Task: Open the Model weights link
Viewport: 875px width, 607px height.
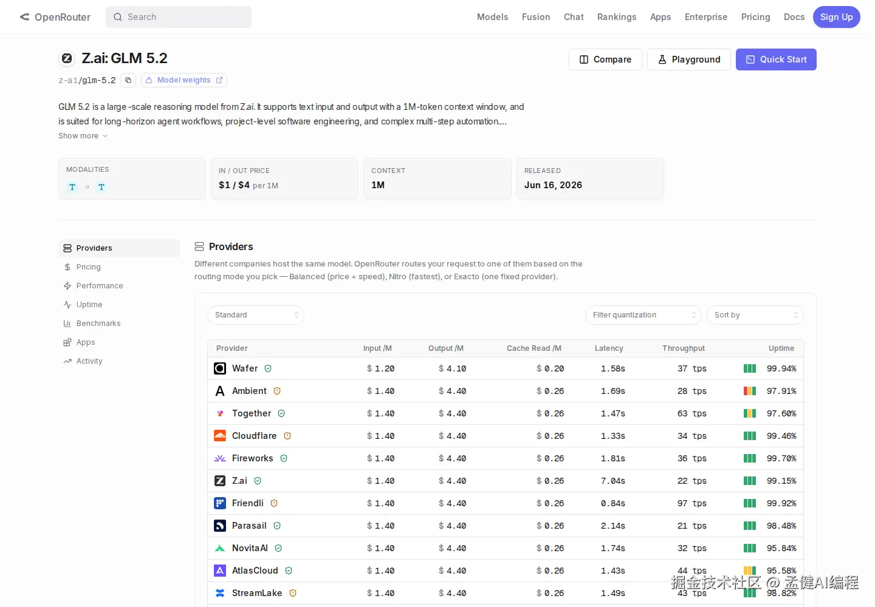Action: click(x=184, y=80)
